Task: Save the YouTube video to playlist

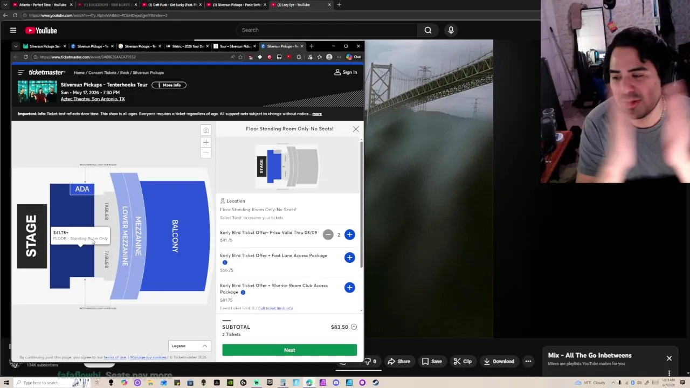Action: coord(432,362)
